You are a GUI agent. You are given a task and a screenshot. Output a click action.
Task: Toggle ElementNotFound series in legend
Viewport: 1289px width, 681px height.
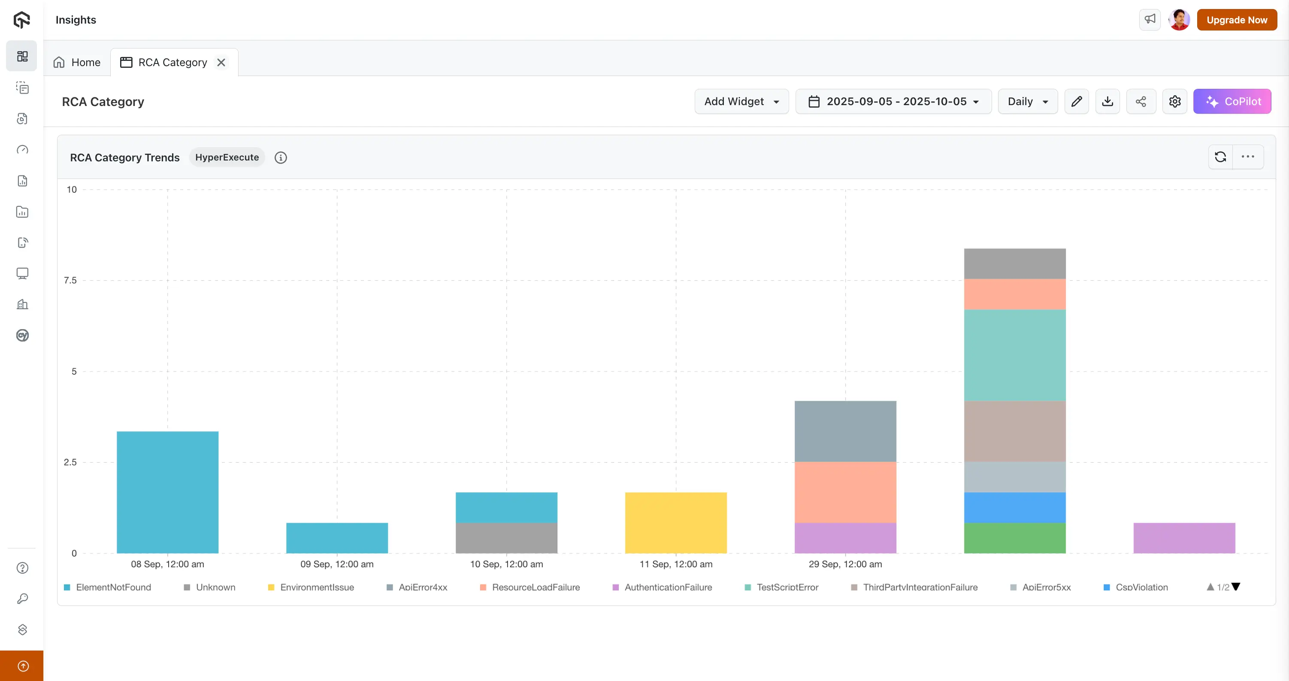coord(113,587)
